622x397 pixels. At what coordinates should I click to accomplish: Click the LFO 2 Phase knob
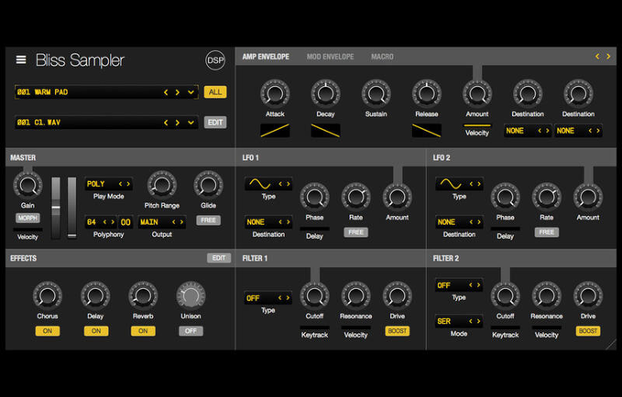pos(505,197)
